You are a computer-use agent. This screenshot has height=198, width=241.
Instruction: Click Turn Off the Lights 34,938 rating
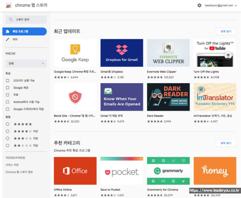point(206,77)
